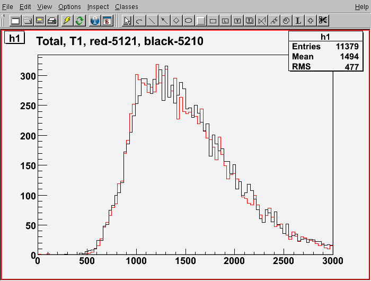
Task: Click the 2000 label on x-axis
Action: click(x=234, y=261)
